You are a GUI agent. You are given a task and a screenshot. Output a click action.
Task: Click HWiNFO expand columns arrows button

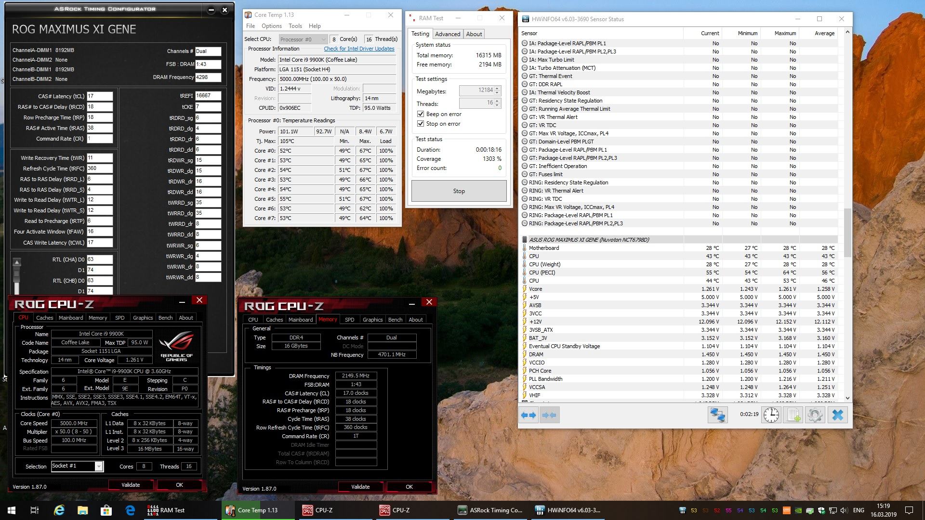point(529,415)
